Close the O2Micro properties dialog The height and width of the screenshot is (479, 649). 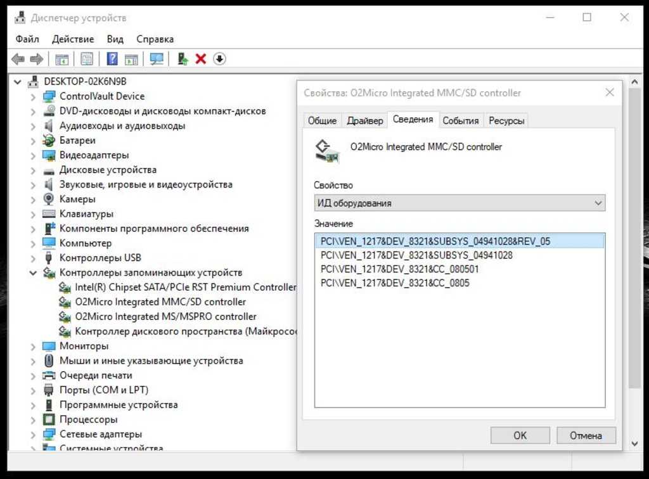pos(610,93)
